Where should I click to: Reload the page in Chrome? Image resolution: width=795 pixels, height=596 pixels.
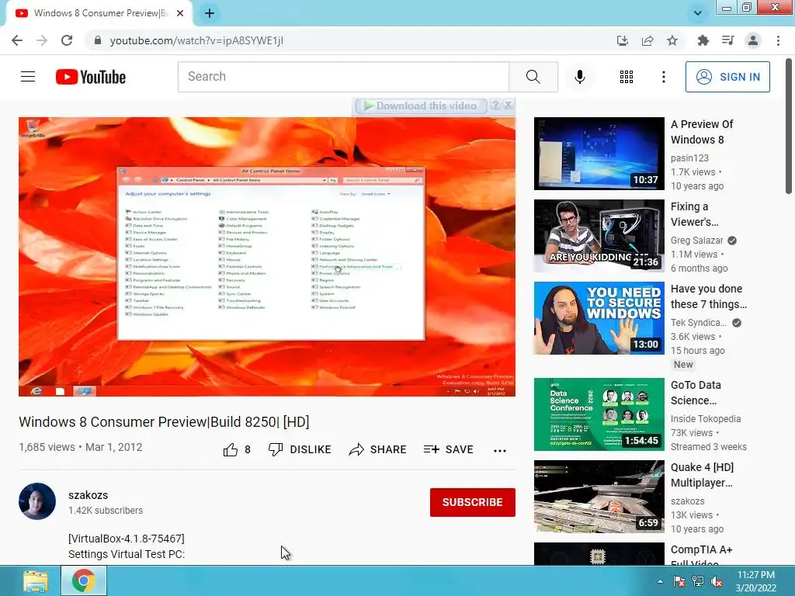[67, 40]
